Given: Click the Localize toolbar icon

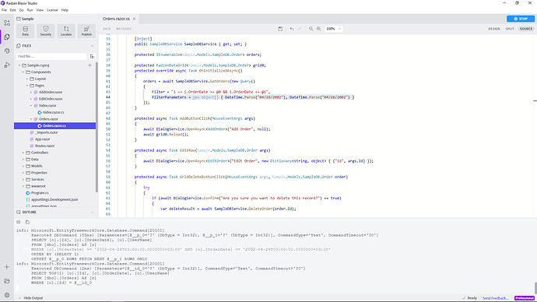Looking at the screenshot, I should coord(66,31).
